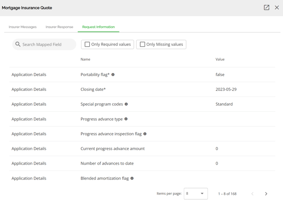The image size is (283, 210).
Task: Open quote in new window icon
Action: pyautogui.click(x=266, y=8)
